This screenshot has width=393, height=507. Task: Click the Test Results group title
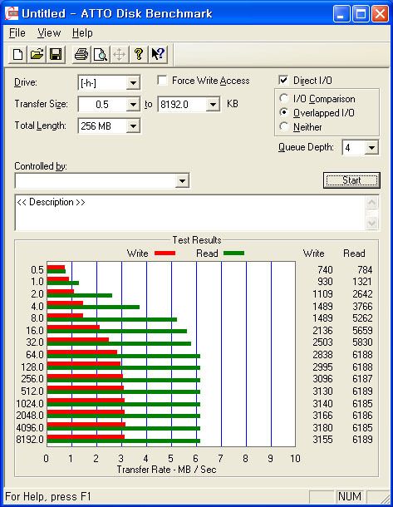click(196, 240)
